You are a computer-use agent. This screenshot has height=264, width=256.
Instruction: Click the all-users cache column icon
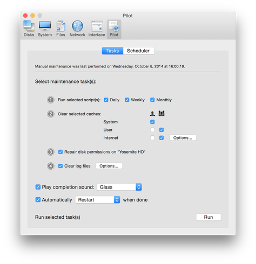[161, 113]
